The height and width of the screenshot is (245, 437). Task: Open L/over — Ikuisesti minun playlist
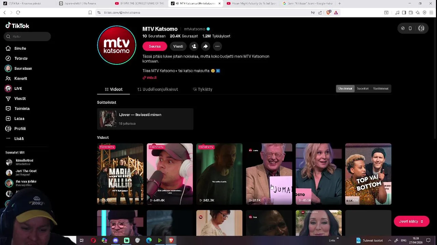click(x=145, y=119)
